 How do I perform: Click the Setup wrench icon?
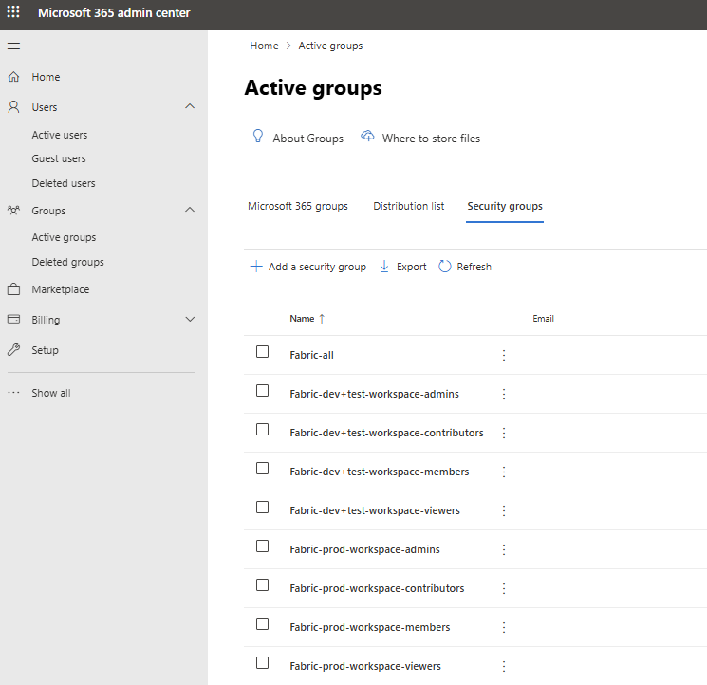tap(13, 350)
